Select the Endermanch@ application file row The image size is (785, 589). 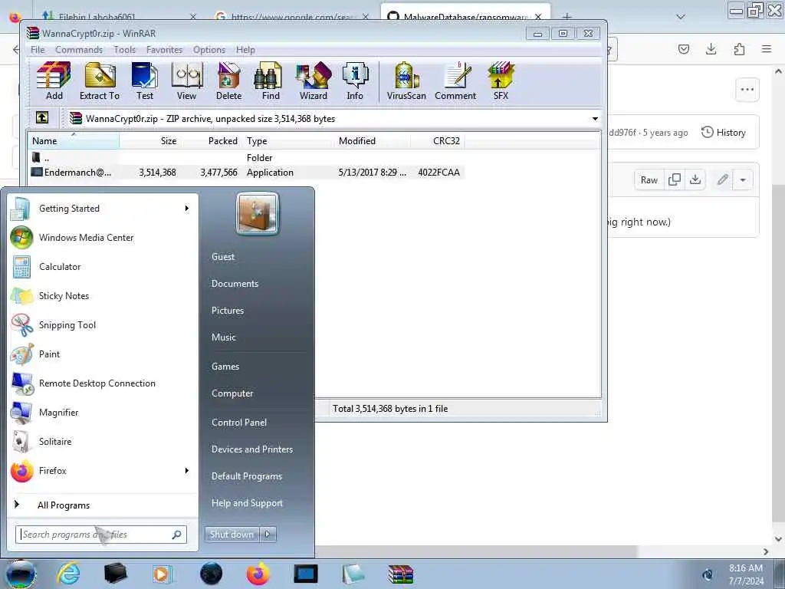(246, 173)
